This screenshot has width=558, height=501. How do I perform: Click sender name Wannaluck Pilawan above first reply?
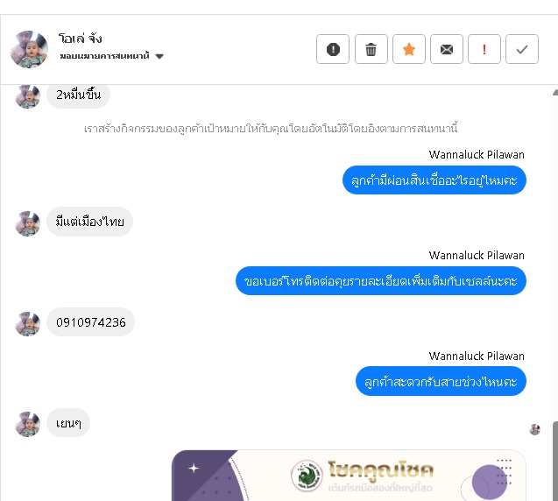point(477,155)
